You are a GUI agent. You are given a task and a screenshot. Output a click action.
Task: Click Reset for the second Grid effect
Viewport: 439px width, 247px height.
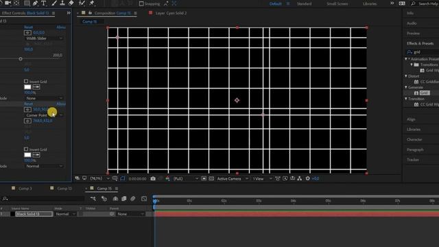(x=29, y=104)
